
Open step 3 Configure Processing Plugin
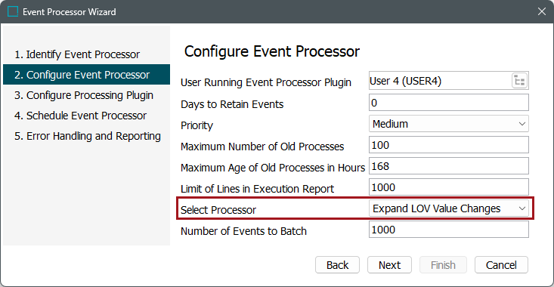(84, 95)
